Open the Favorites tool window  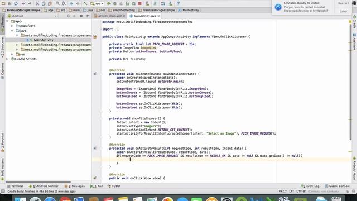(2, 142)
